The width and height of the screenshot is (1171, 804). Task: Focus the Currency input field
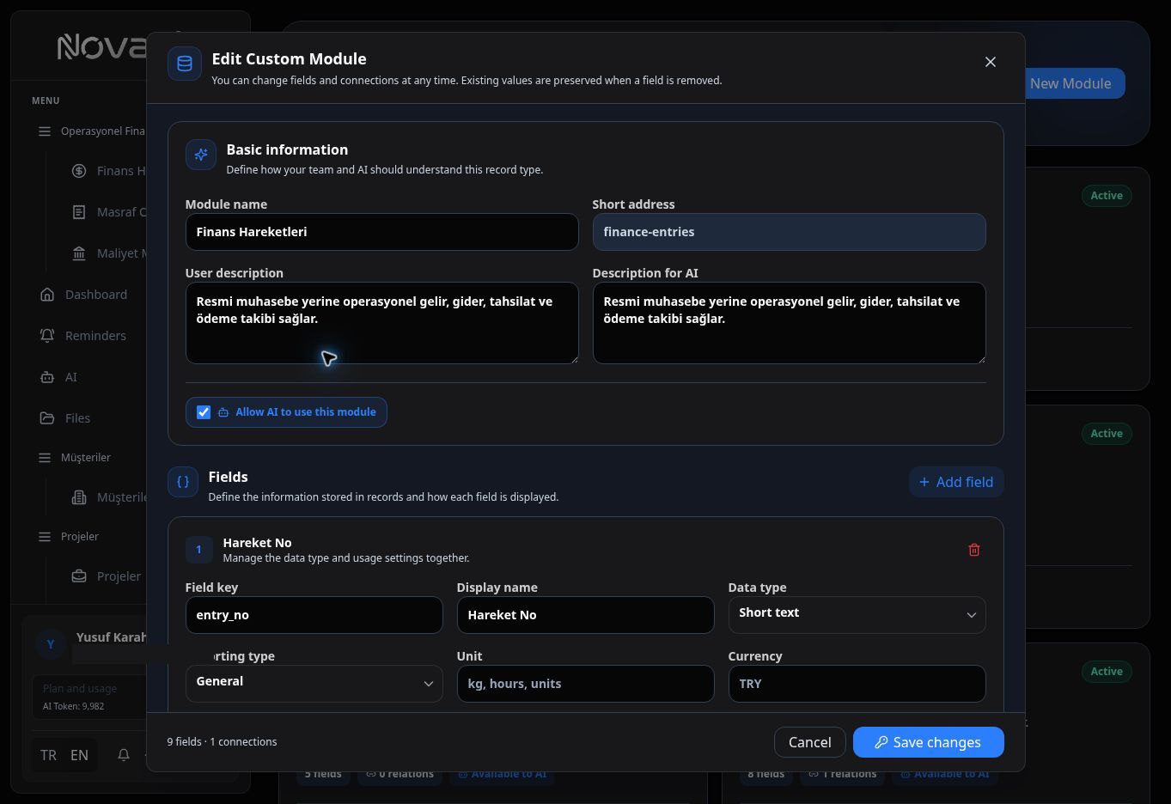click(857, 684)
